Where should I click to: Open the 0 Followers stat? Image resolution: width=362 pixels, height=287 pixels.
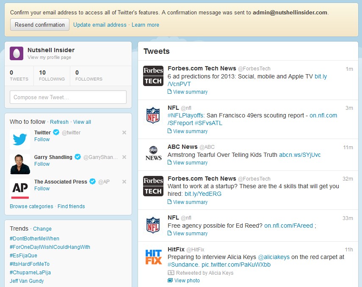88,75
